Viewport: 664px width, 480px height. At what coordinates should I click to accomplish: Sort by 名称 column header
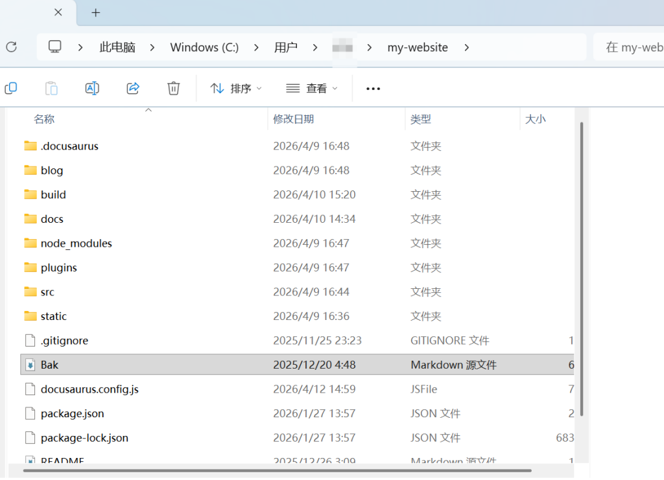(x=44, y=119)
